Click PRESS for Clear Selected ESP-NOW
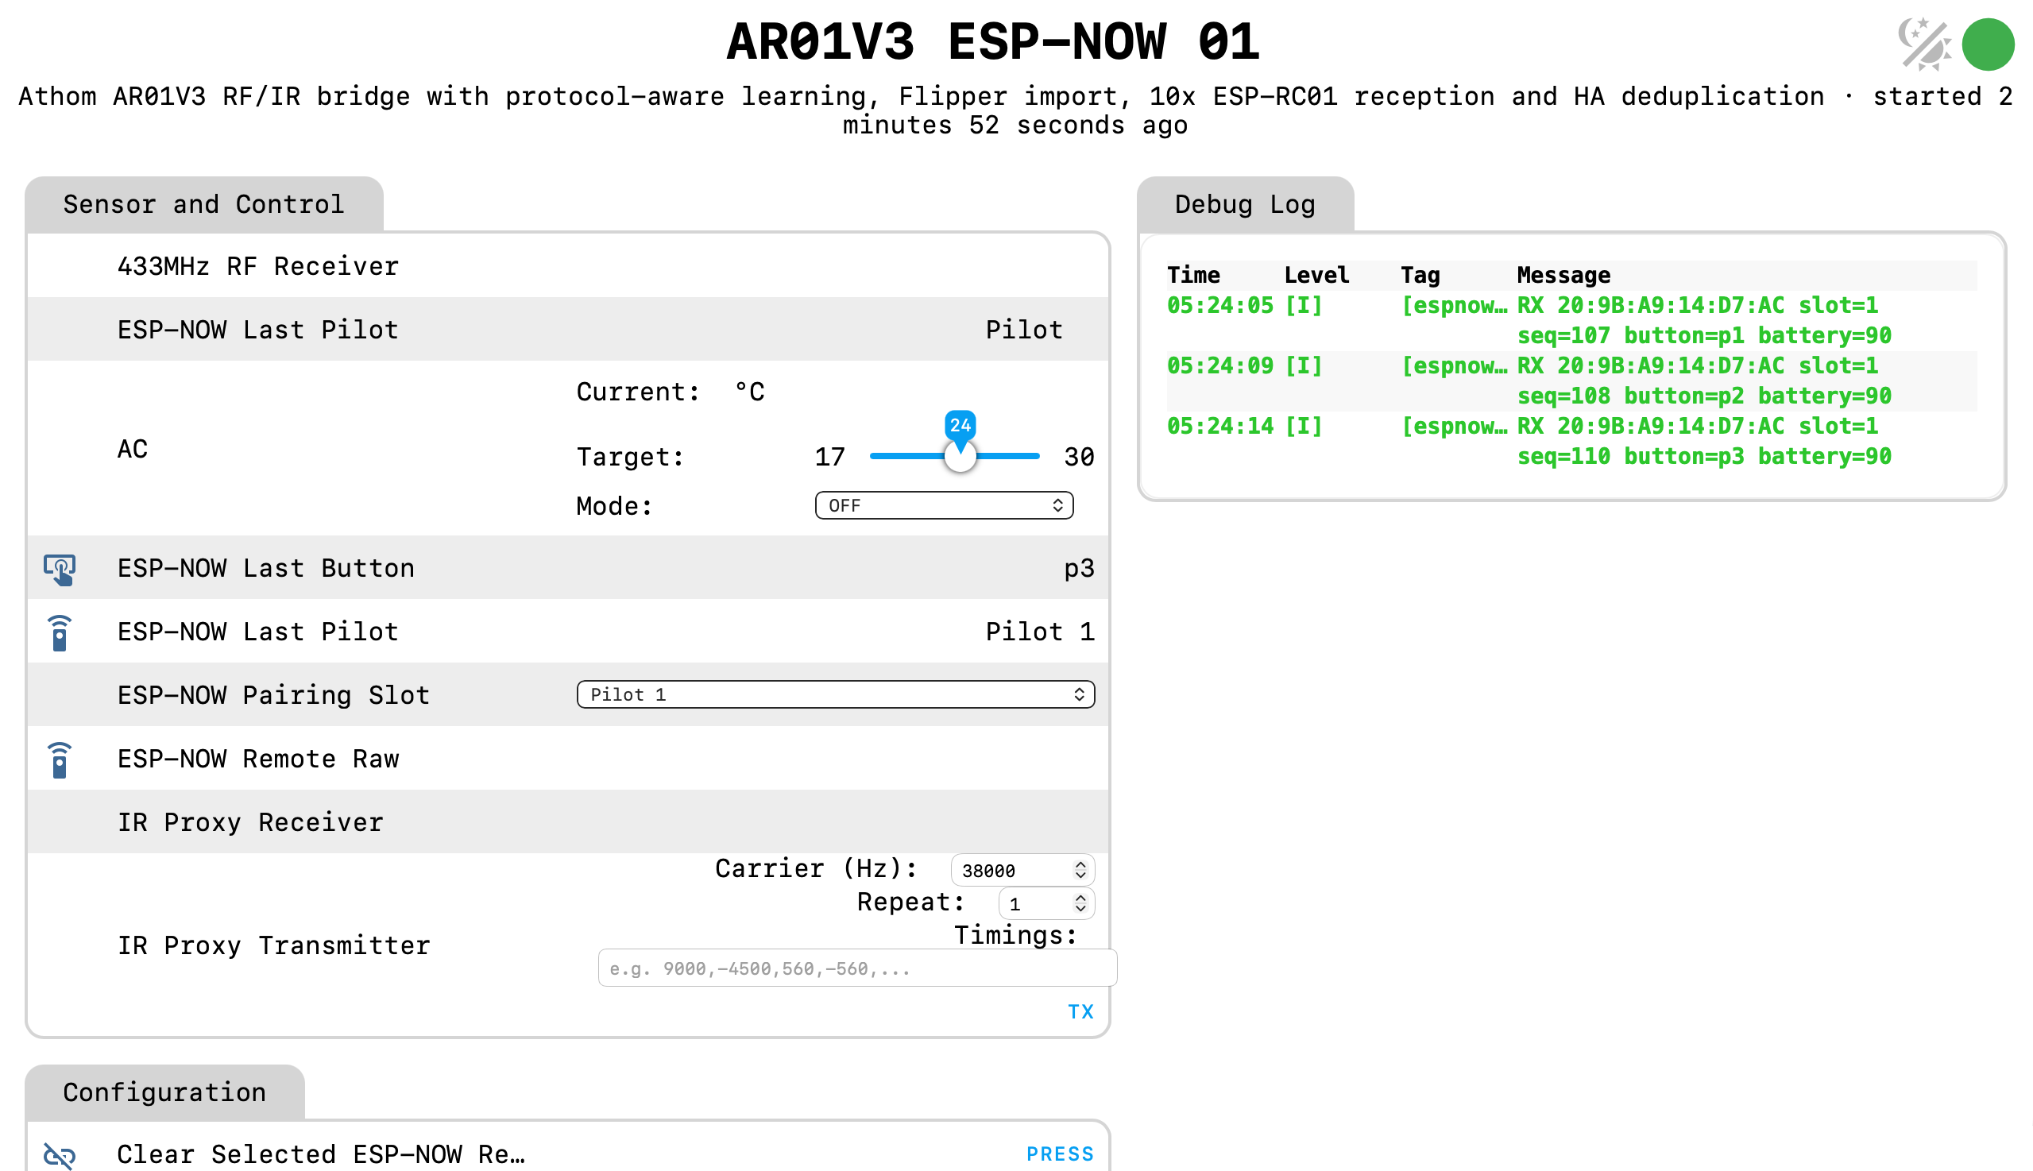The width and height of the screenshot is (2033, 1171). pos(1060,1154)
